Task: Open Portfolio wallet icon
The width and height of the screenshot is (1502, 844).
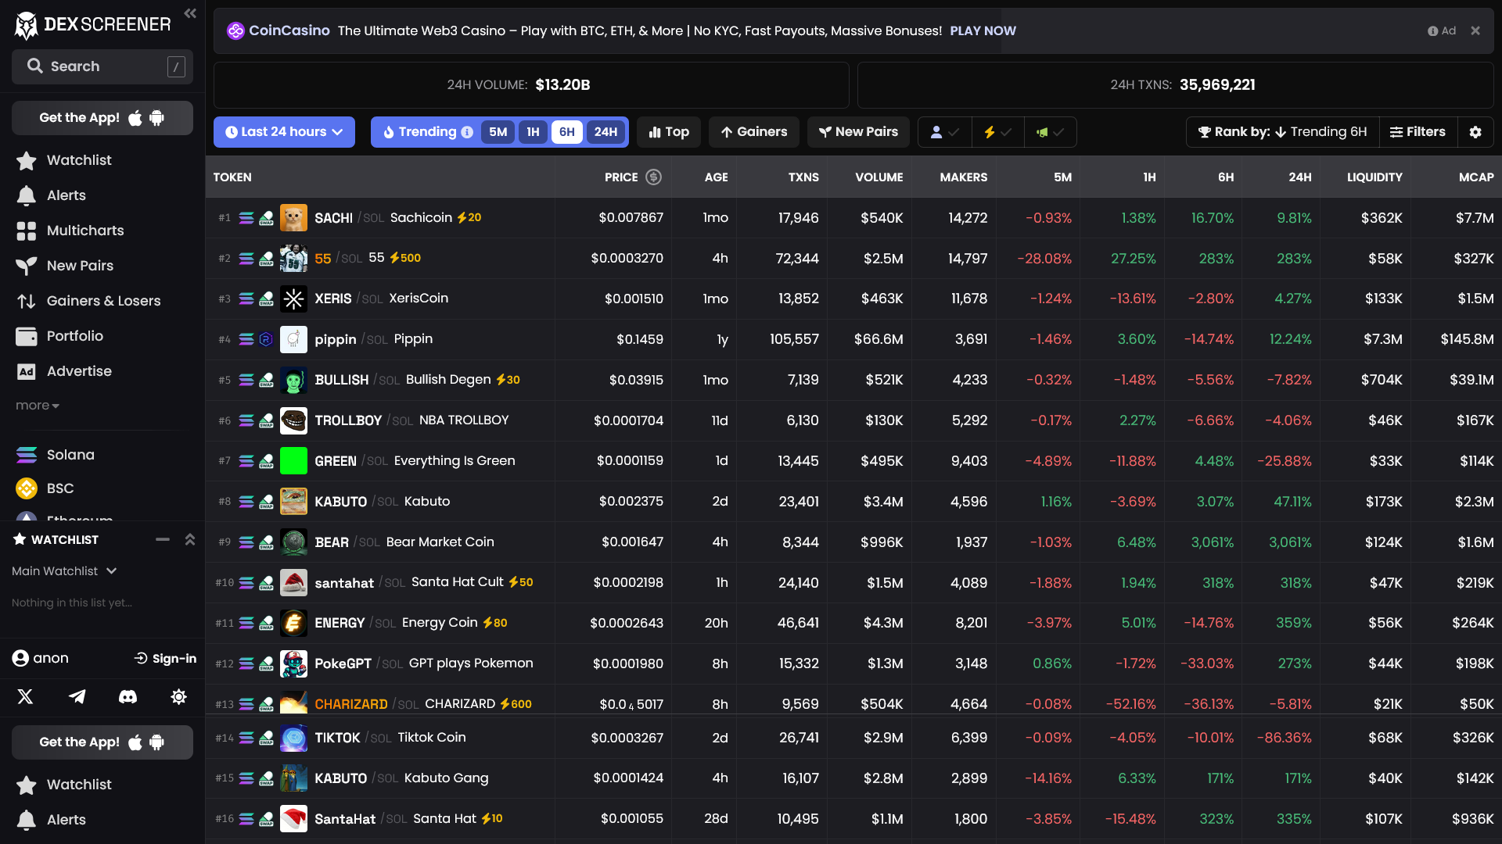Action: click(27, 336)
